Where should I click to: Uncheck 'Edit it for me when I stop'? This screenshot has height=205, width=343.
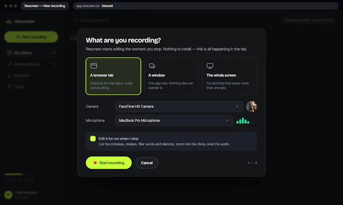coord(93,139)
